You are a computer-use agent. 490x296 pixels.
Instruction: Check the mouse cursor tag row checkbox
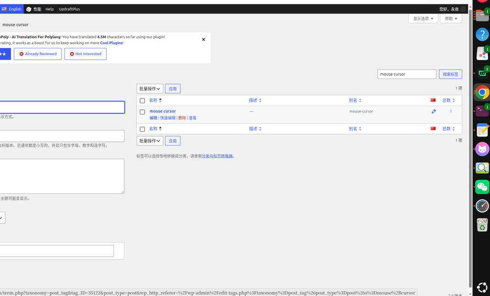(142, 112)
